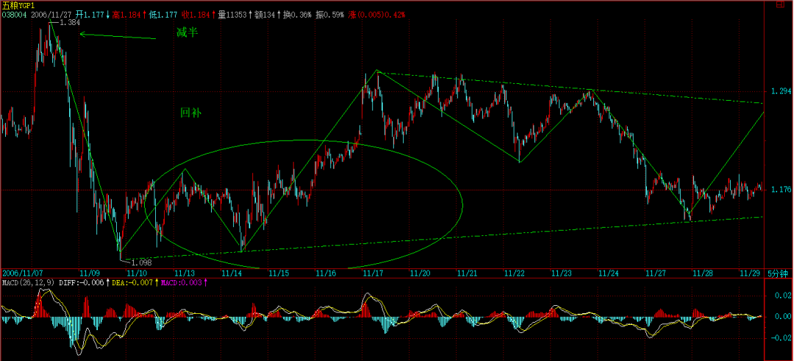Click the 11/21 date axis label
Image resolution: width=794 pixels, height=361 pixels.
click(468, 273)
